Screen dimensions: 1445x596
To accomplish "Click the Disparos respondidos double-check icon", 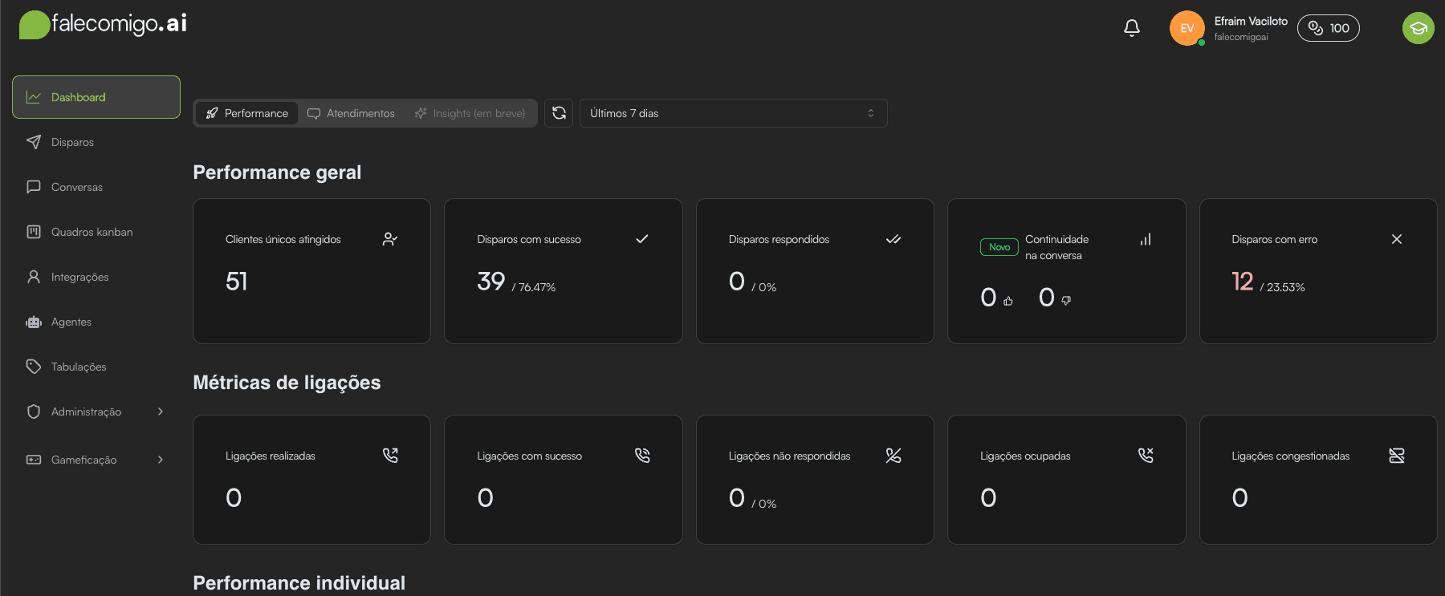I will click(893, 239).
